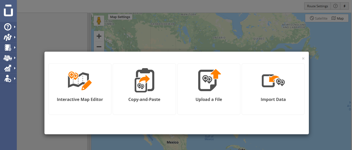Expand the address book menu arrow
Viewport: 352px width, 150px height.
coord(15,48)
